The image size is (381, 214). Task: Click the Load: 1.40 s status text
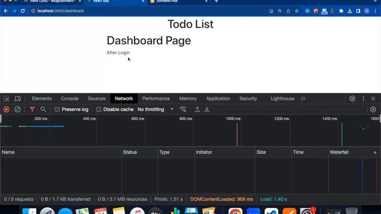click(273, 199)
